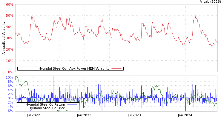224x119 pixels.
Task: Click the 4% label on return axis
Action: coord(10,90)
